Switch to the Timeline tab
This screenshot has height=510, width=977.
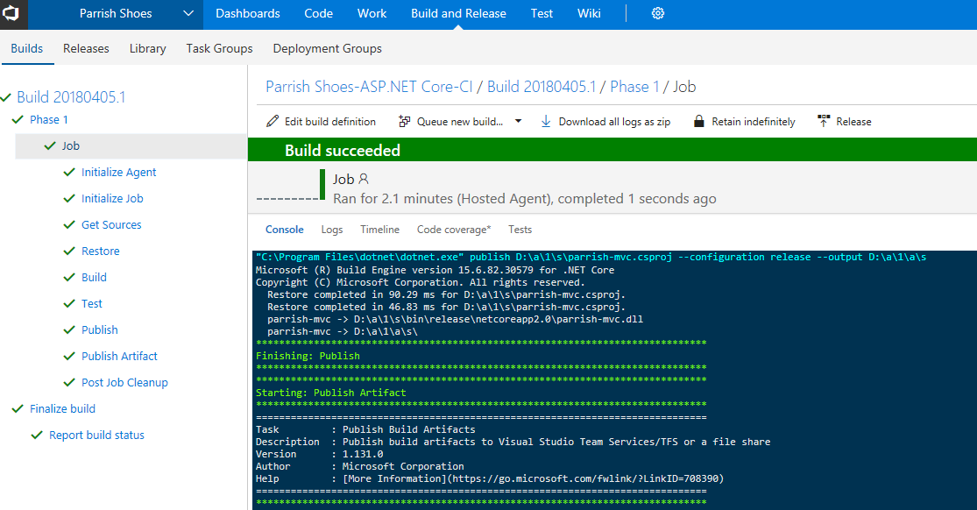(x=379, y=230)
